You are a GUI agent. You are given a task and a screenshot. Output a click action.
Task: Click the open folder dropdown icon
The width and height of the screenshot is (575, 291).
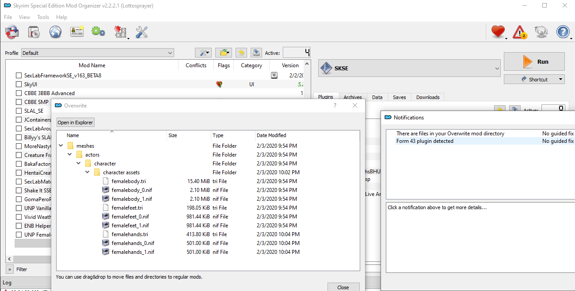[x=224, y=53]
